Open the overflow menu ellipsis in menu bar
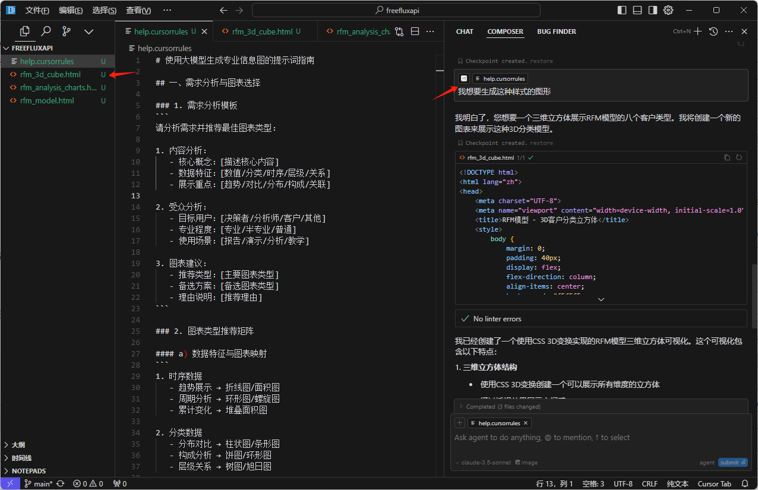The width and height of the screenshot is (758, 490). [x=167, y=11]
